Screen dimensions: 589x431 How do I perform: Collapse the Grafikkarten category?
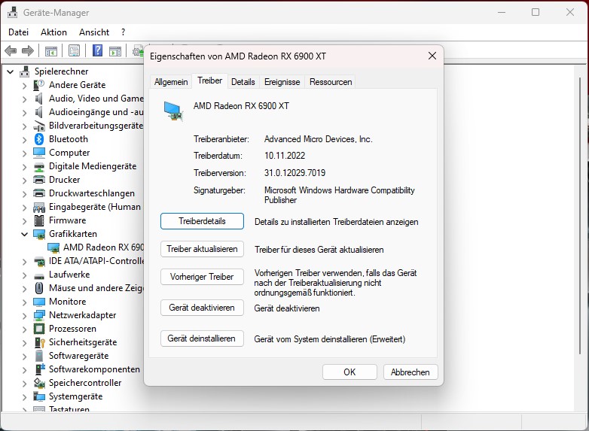(24, 234)
